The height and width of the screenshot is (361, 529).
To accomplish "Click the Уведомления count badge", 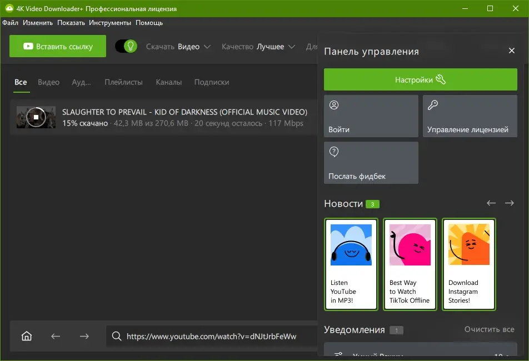I will (396, 330).
